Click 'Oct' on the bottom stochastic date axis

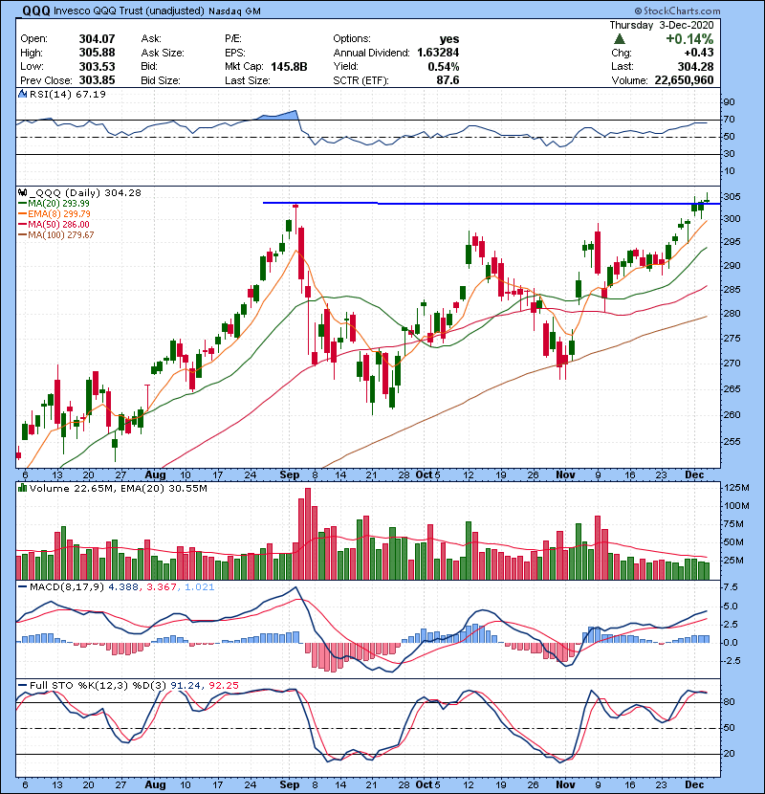pos(424,784)
